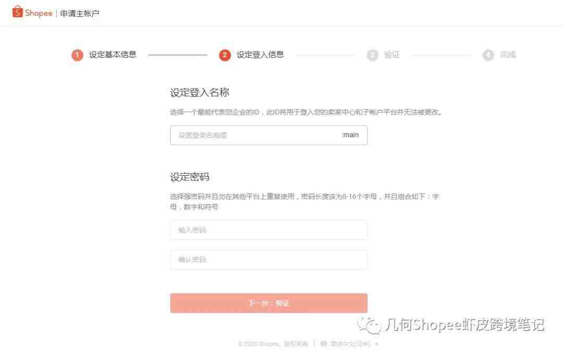Screen dimensions: 563x351
Task: Click the greyed step 4 circle icon
Action: (x=488, y=55)
